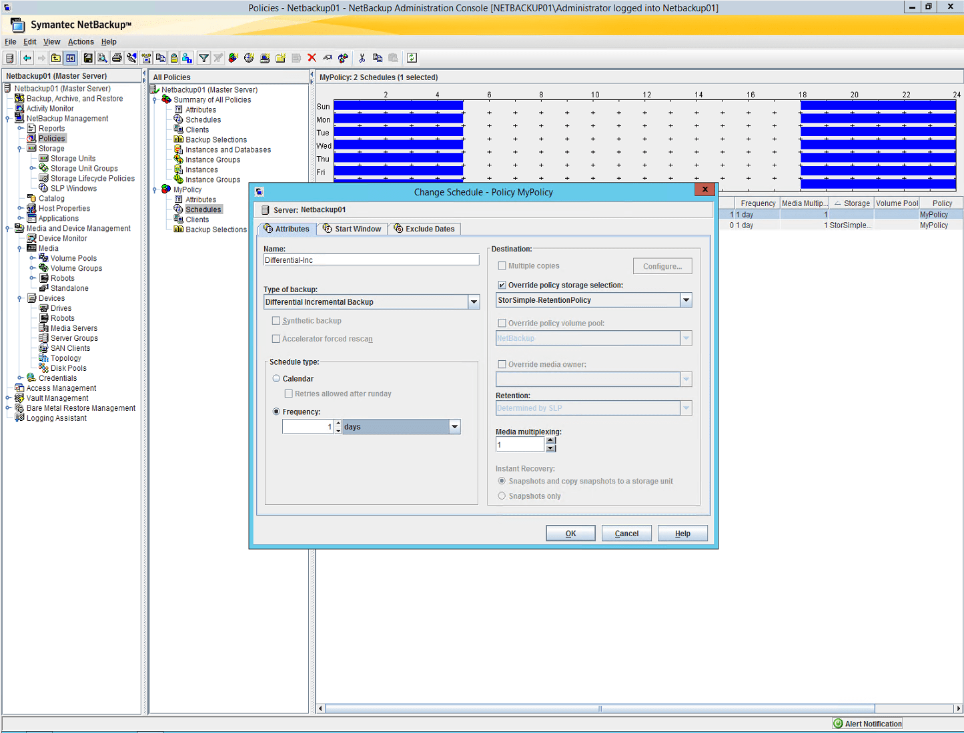Click the Delete (red X) toolbar icon
This screenshot has width=964, height=733.
312,58
